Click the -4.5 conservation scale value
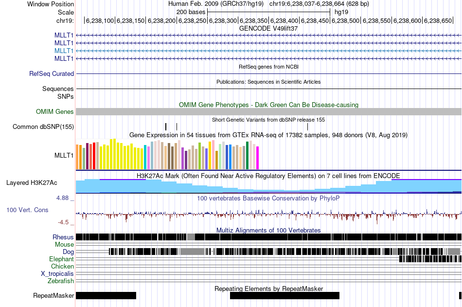 [x=63, y=222]
